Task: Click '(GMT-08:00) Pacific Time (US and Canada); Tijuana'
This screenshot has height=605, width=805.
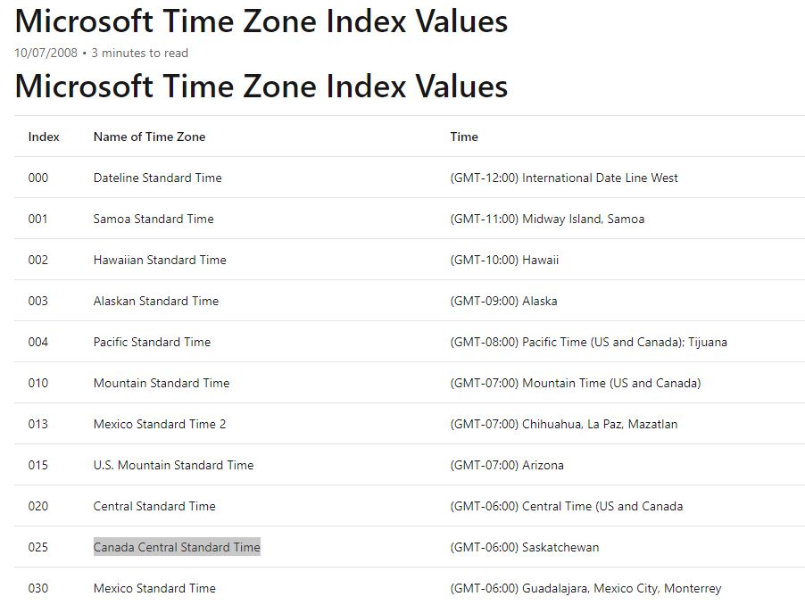Action: [588, 342]
